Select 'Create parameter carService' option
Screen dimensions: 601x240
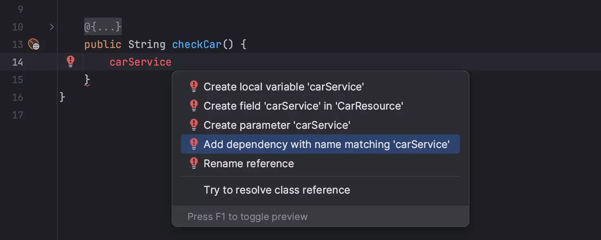click(276, 125)
